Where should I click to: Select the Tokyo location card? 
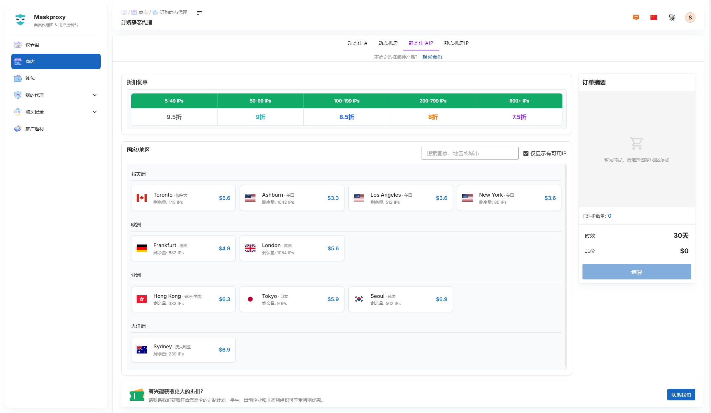pyautogui.click(x=292, y=299)
